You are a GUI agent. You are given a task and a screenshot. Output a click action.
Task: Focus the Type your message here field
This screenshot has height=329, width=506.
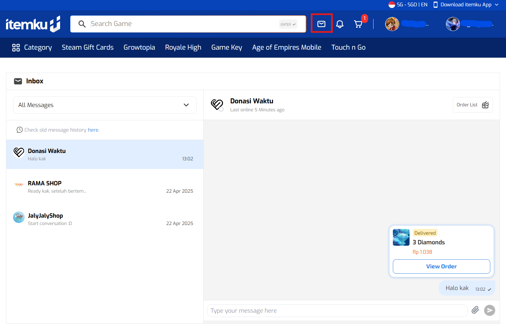pyautogui.click(x=337, y=311)
